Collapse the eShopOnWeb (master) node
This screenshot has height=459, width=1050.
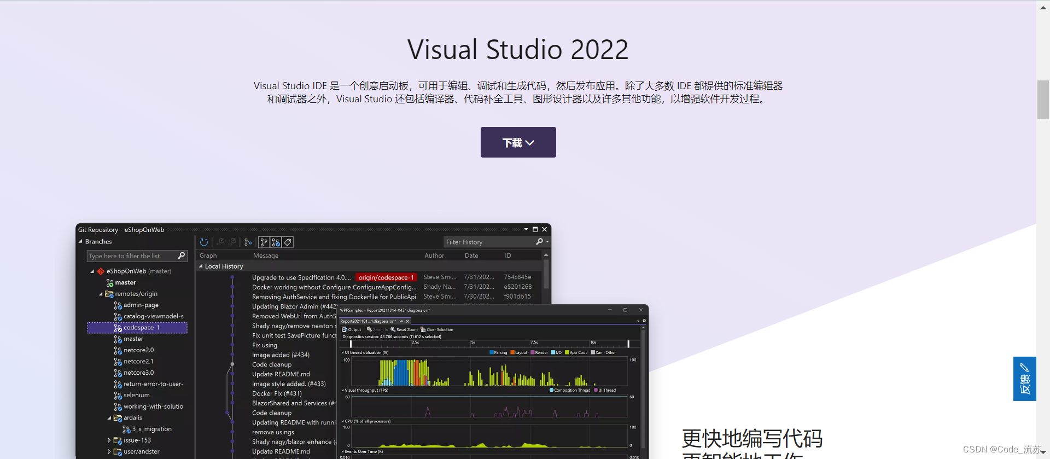click(x=92, y=271)
